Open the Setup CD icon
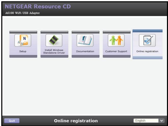The width and height of the screenshot is (168, 126). click(23, 40)
